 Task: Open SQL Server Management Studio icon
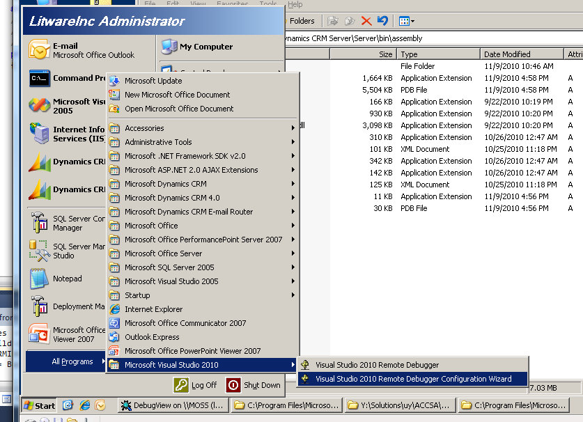(39, 250)
